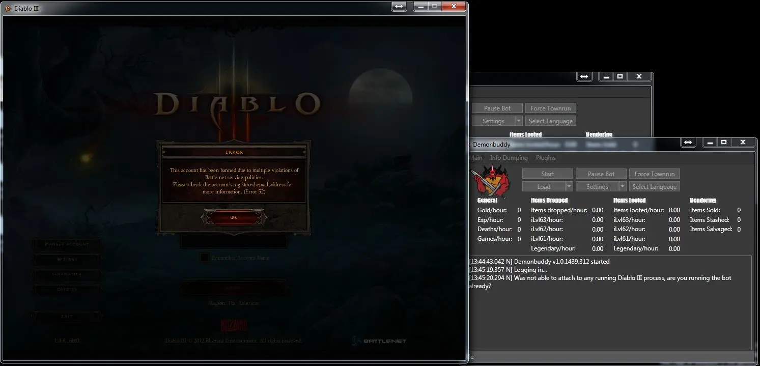The width and height of the screenshot is (760, 366).
Task: Click the dimmed Login button above Region text
Action: pos(234,288)
